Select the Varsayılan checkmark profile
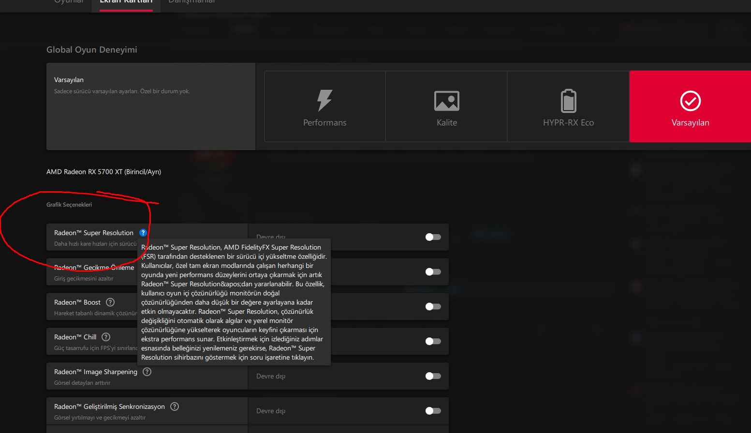The image size is (751, 433). pos(690,107)
